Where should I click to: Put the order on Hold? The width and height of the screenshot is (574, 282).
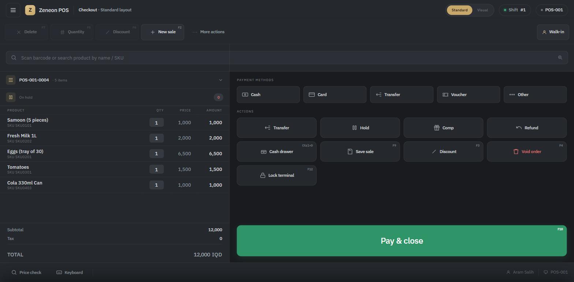[360, 128]
